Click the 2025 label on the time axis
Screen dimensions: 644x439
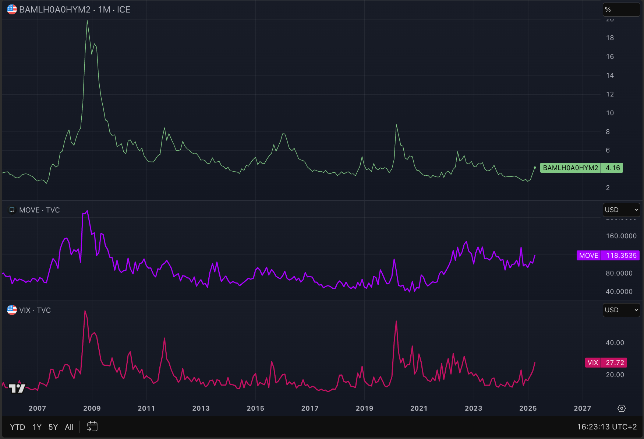point(528,408)
